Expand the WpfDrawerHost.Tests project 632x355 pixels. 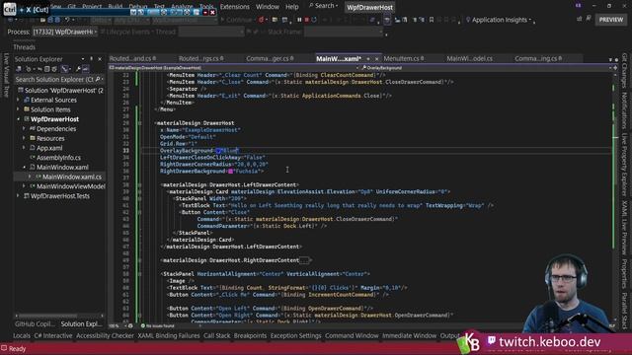pos(18,195)
